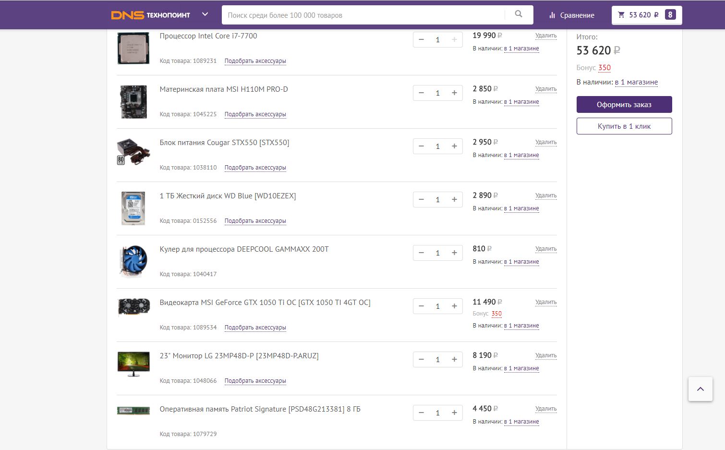Image resolution: width=725 pixels, height=450 pixels.
Task: Pick accessories for Intel Core i7-7700 processor
Action: (255, 61)
